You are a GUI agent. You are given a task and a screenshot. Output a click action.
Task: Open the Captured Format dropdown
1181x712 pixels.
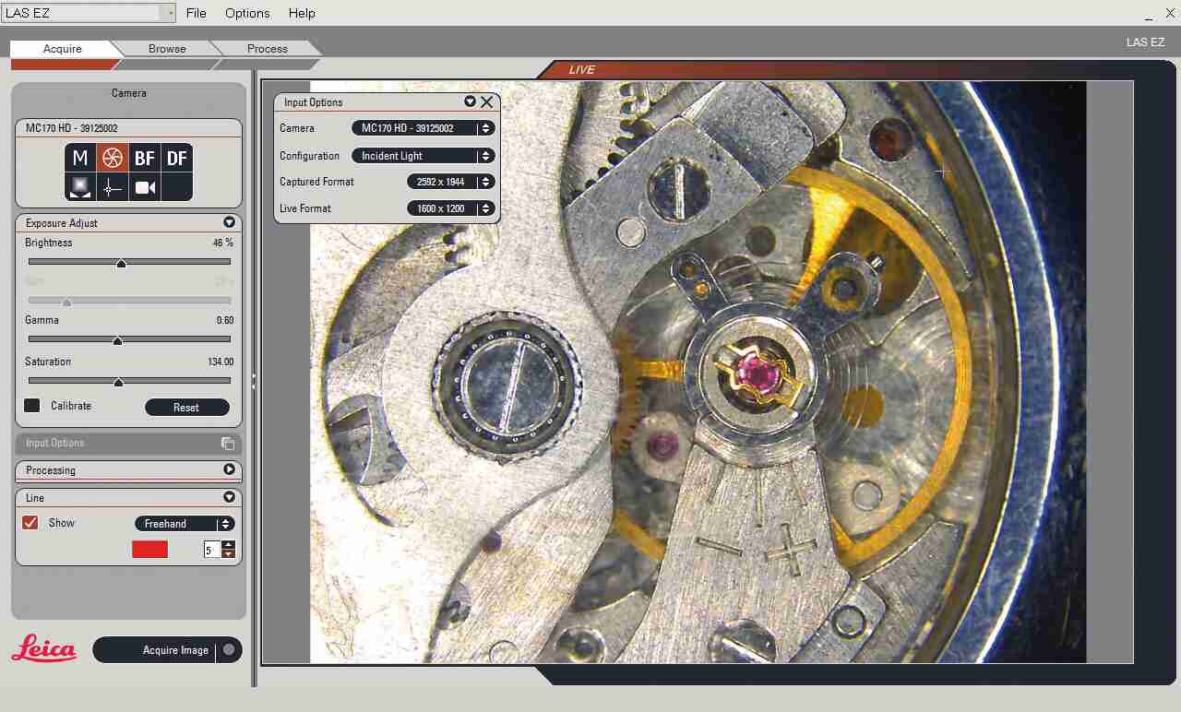click(x=451, y=182)
